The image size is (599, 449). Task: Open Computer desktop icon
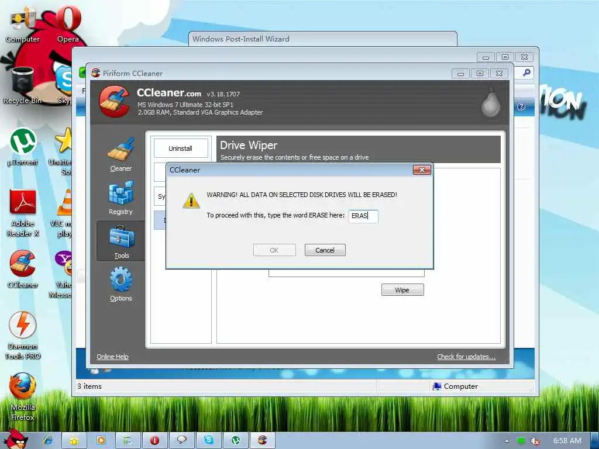(22, 25)
